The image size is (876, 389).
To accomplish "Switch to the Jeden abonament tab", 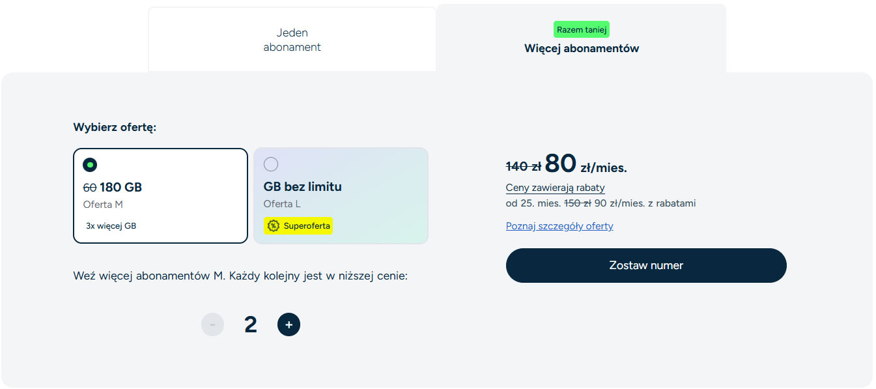I will pos(292,40).
